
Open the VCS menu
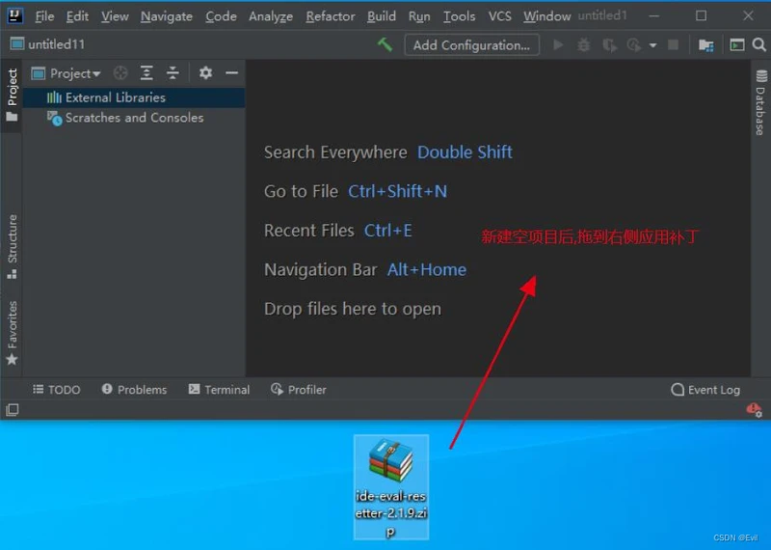(499, 16)
